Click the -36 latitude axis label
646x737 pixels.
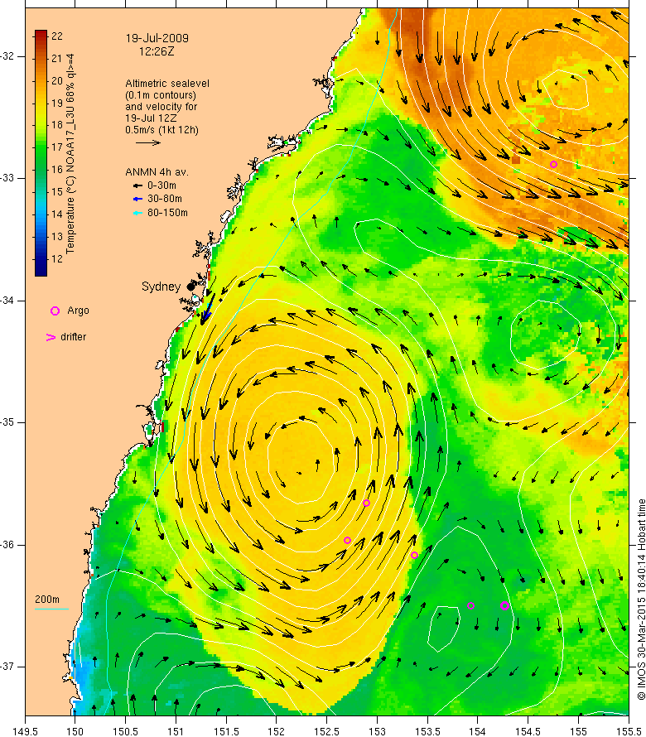[7, 545]
